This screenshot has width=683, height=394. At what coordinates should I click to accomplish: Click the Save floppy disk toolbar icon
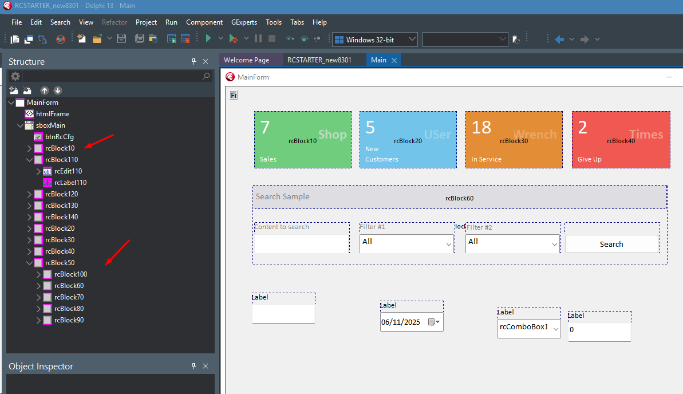pos(121,39)
